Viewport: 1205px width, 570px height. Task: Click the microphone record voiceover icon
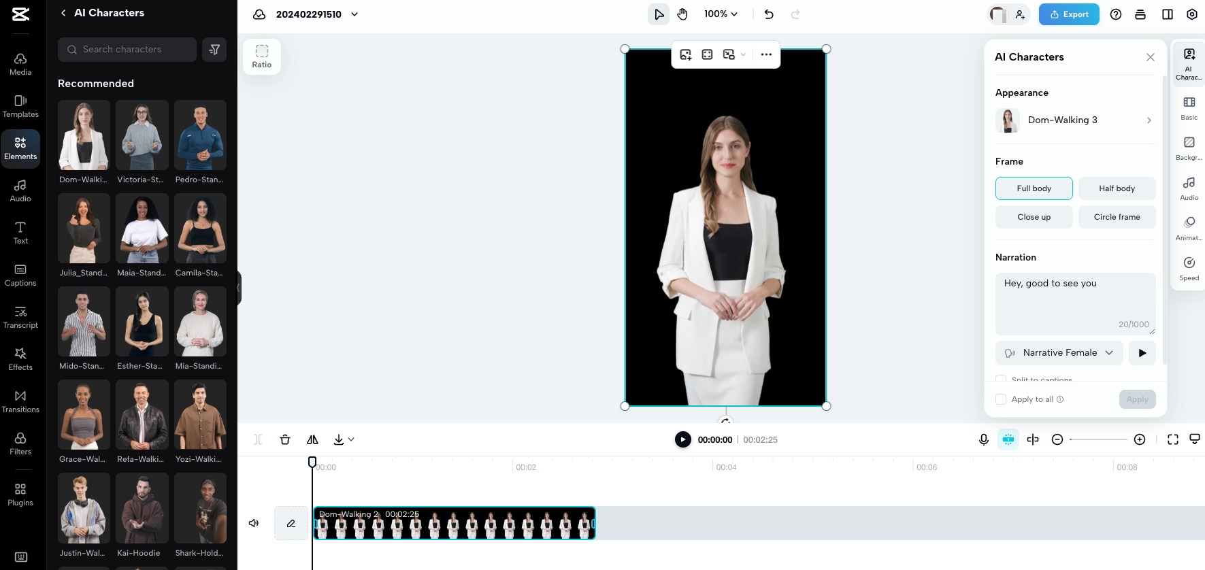pyautogui.click(x=984, y=439)
